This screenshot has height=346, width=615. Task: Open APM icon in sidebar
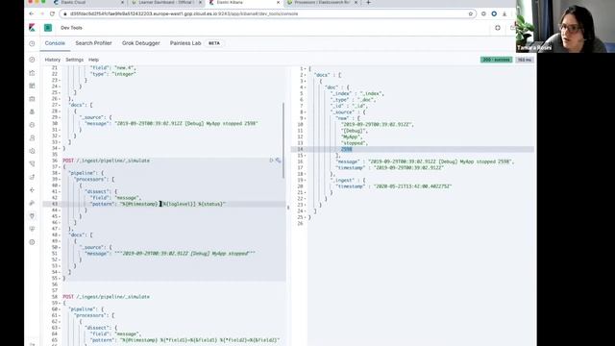tap(32, 164)
